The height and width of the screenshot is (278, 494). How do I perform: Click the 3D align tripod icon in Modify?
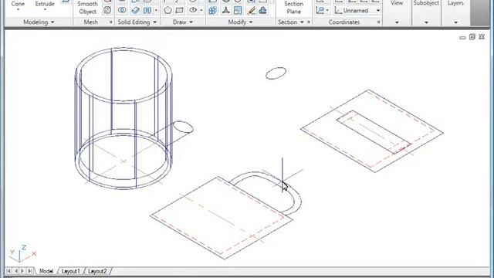(225, 10)
